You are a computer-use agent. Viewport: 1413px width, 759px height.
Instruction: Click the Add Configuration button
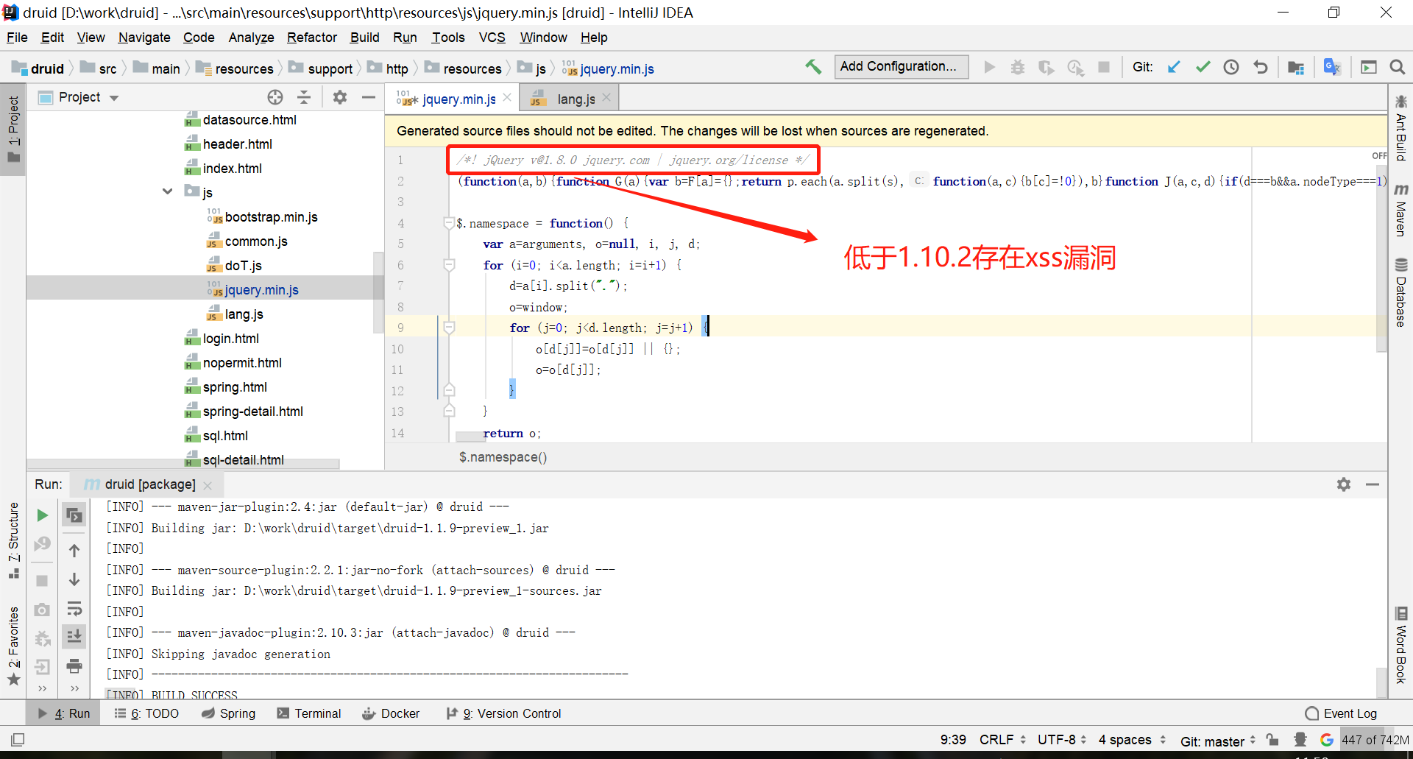901,66
